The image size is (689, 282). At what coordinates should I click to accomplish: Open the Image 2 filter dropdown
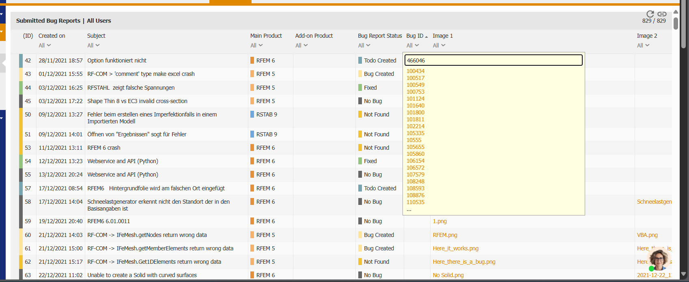coord(643,45)
